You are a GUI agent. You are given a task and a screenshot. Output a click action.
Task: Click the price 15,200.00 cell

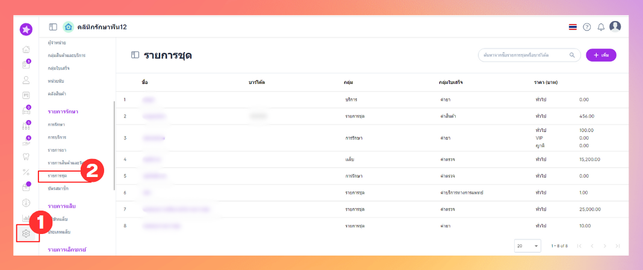coord(589,160)
